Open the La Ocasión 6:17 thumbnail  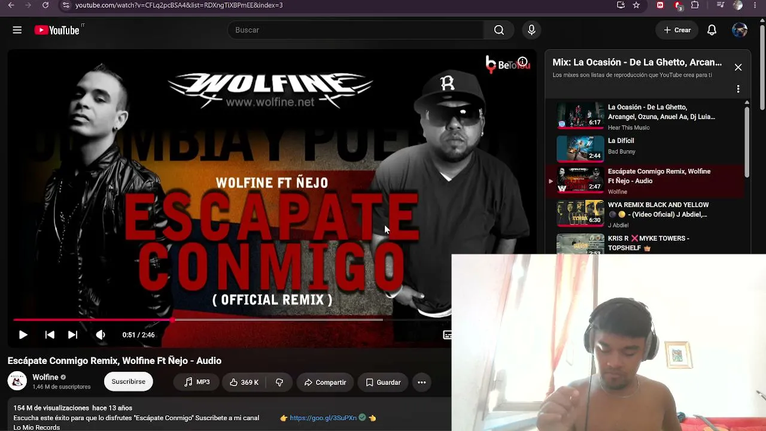click(580, 115)
